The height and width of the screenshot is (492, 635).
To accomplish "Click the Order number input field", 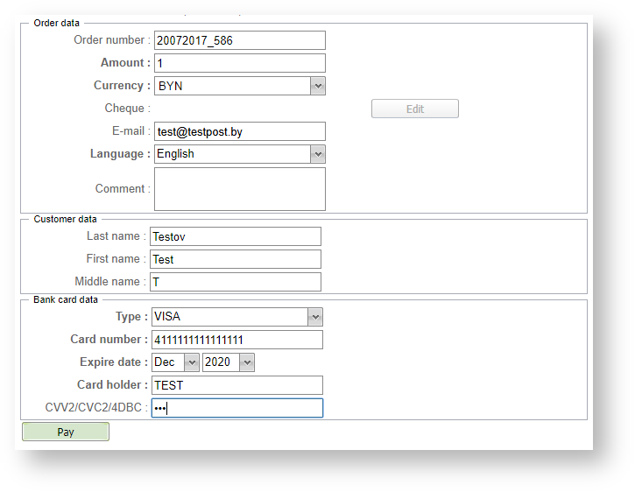I will pos(239,40).
